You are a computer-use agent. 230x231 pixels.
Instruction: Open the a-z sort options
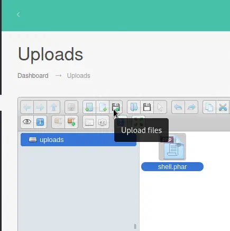click(103, 122)
